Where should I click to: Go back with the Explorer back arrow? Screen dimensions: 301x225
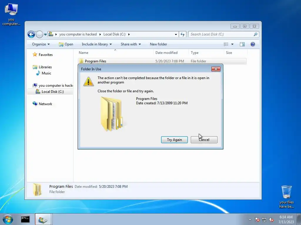[31, 35]
